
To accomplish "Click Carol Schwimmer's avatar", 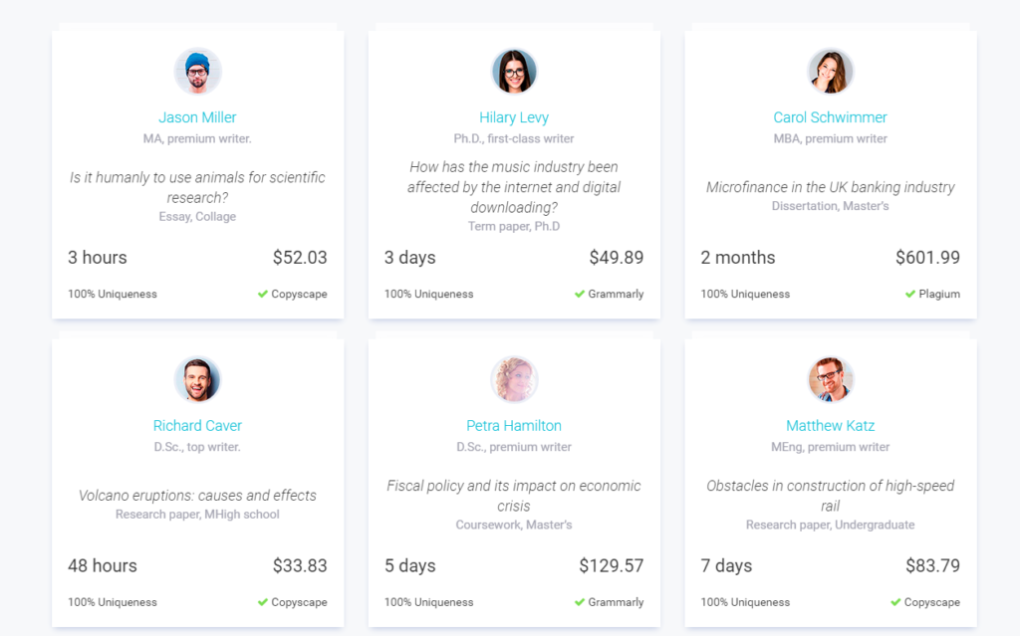I will pos(830,72).
